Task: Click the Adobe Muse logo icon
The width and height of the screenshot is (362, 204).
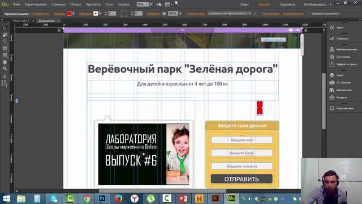Action: pyautogui.click(x=5, y=5)
